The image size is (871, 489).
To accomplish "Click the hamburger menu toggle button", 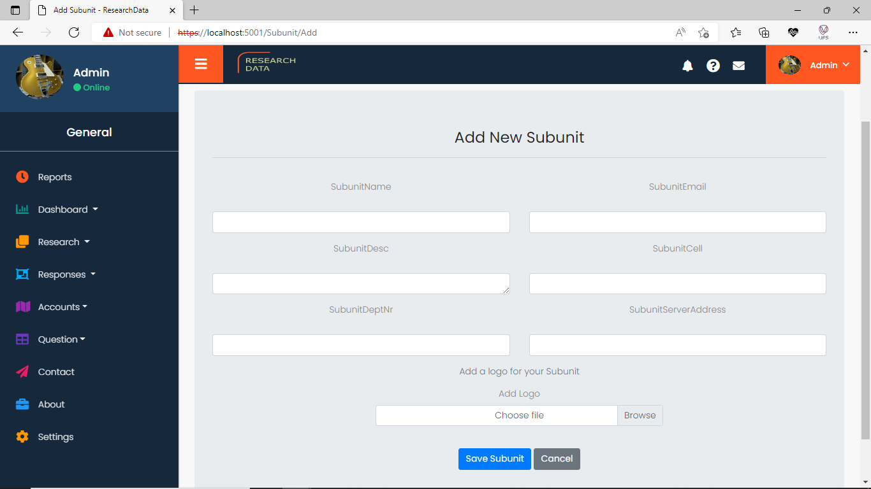I will pyautogui.click(x=201, y=64).
